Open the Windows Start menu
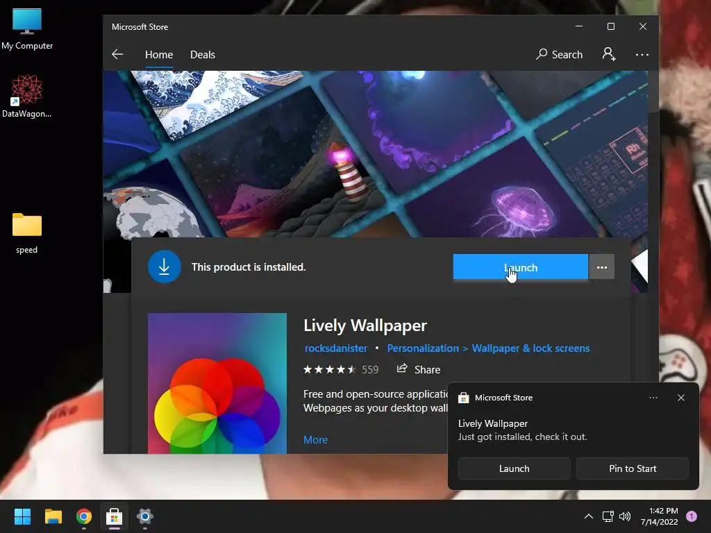Image resolution: width=711 pixels, height=533 pixels. (22, 516)
